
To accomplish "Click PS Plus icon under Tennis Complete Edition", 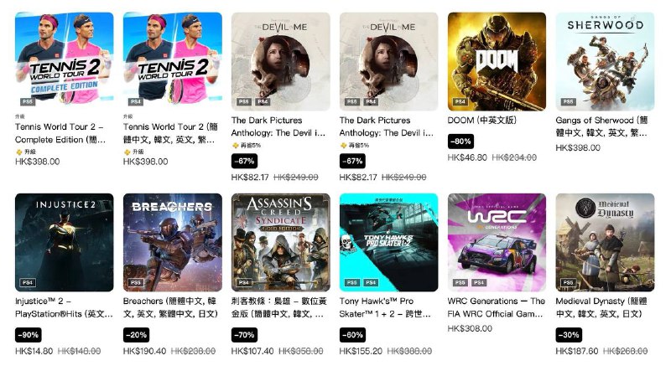I will (x=18, y=152).
